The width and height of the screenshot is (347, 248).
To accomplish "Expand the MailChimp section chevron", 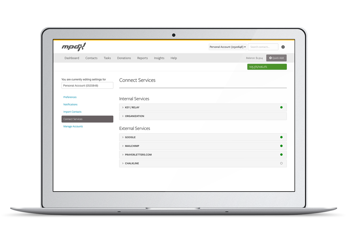I will click(x=123, y=146).
